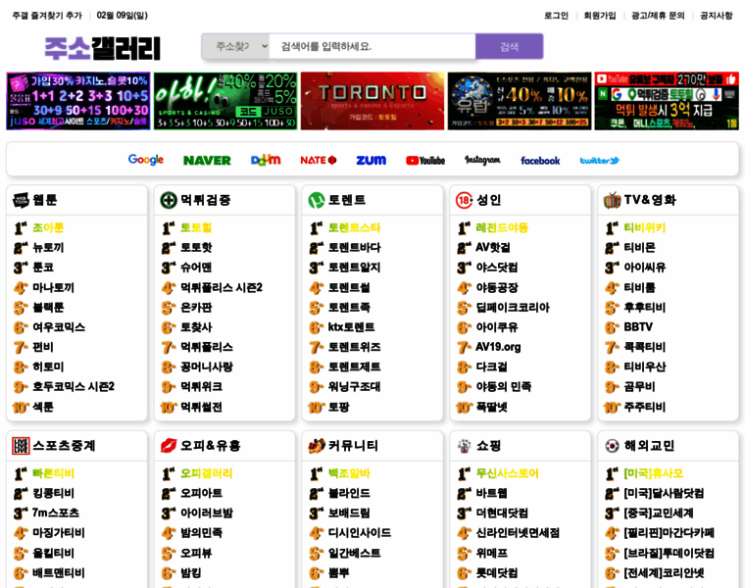Image resolution: width=745 pixels, height=588 pixels.
Task: Open 디시인사이드 link
Action: tap(360, 533)
